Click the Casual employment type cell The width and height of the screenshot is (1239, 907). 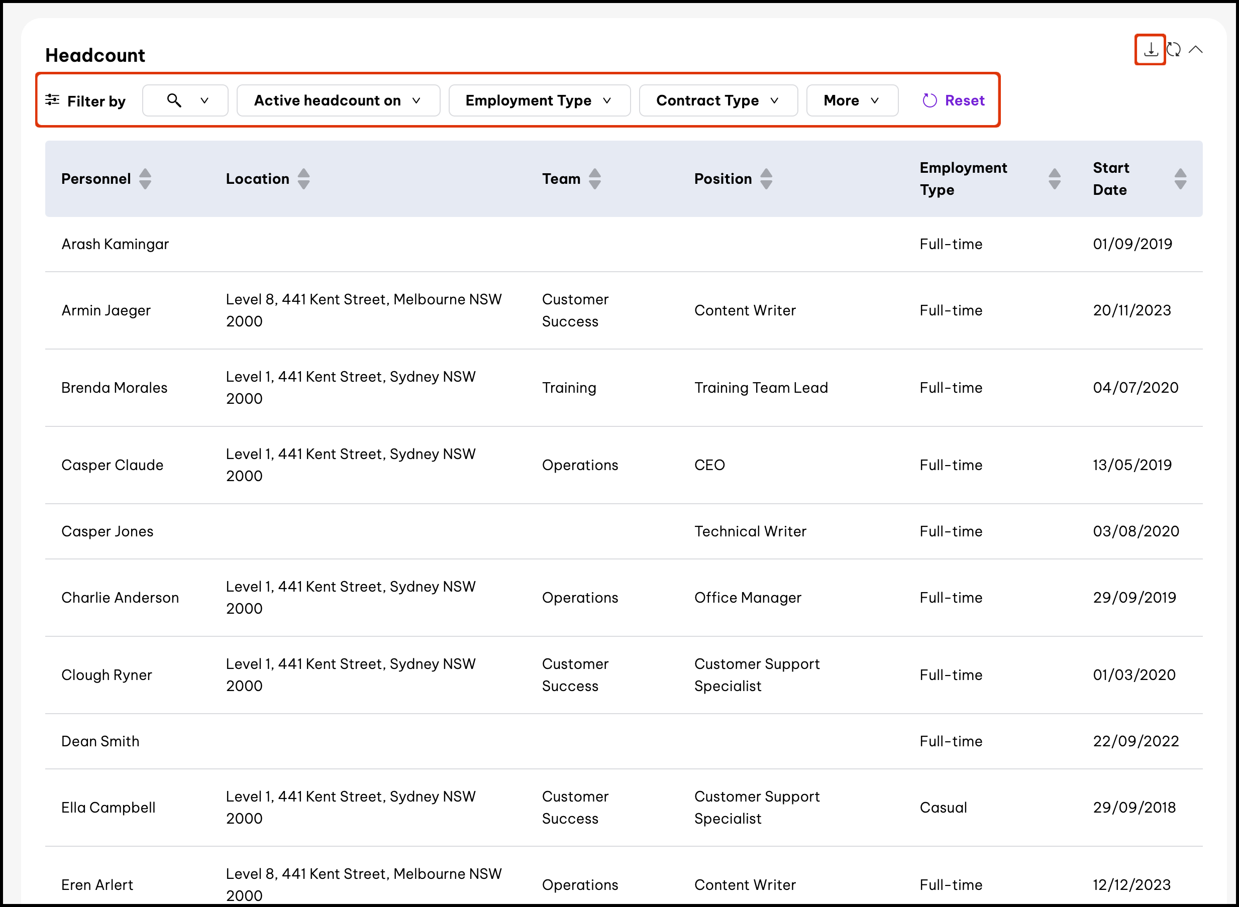pyautogui.click(x=944, y=808)
